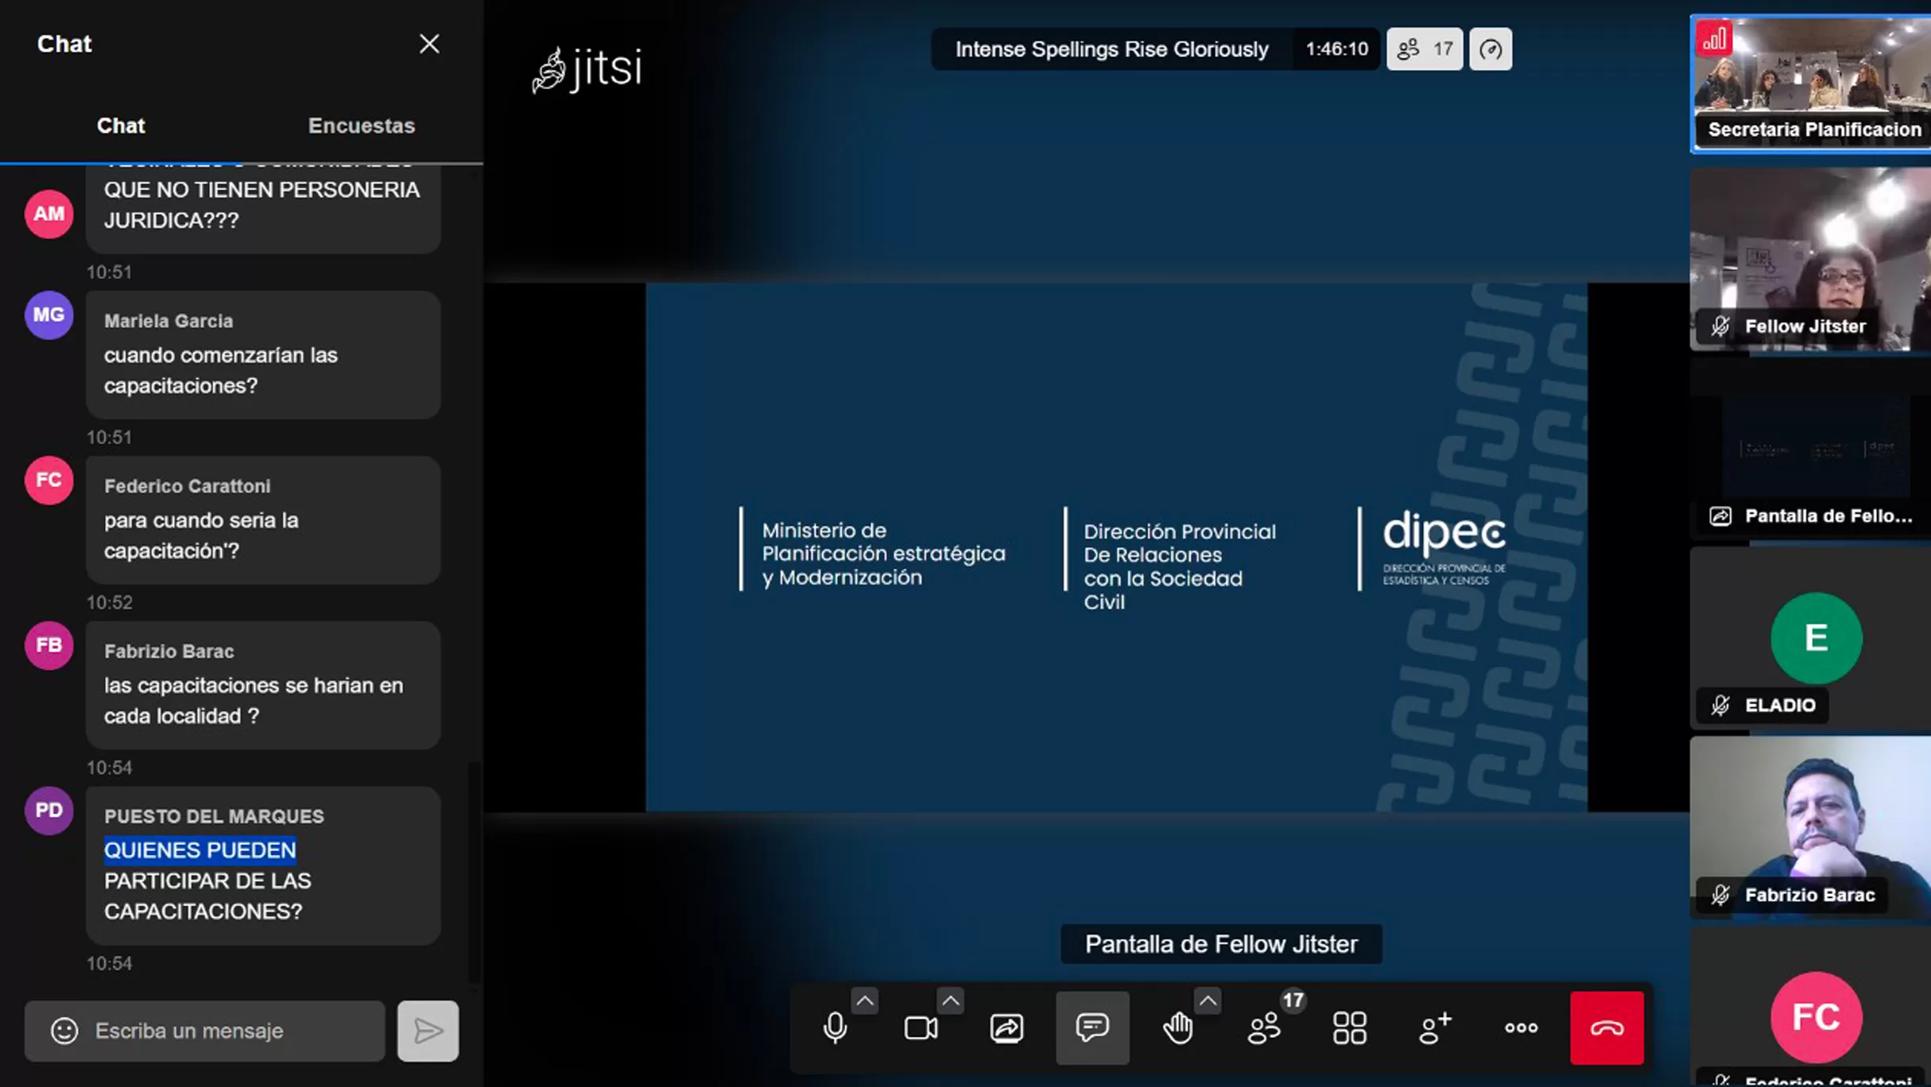Click muted mic icon on Fabrizio Barac thumbnail

point(1720,896)
